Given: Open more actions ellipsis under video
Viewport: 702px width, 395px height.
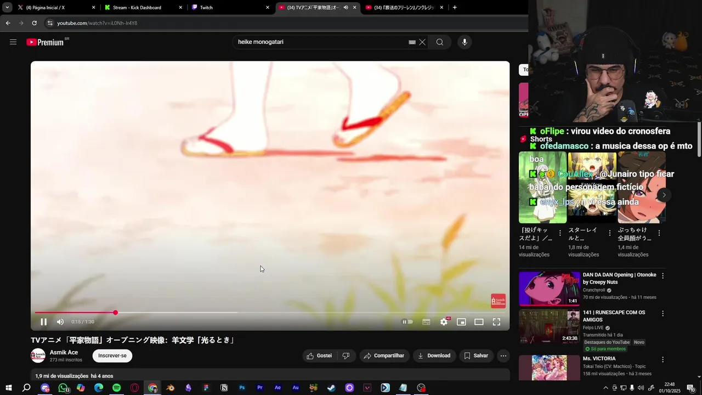Looking at the screenshot, I should coord(503,356).
